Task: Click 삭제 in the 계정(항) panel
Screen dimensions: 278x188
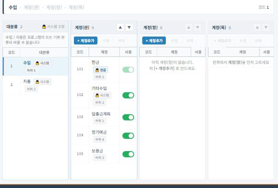Action: click(x=189, y=40)
